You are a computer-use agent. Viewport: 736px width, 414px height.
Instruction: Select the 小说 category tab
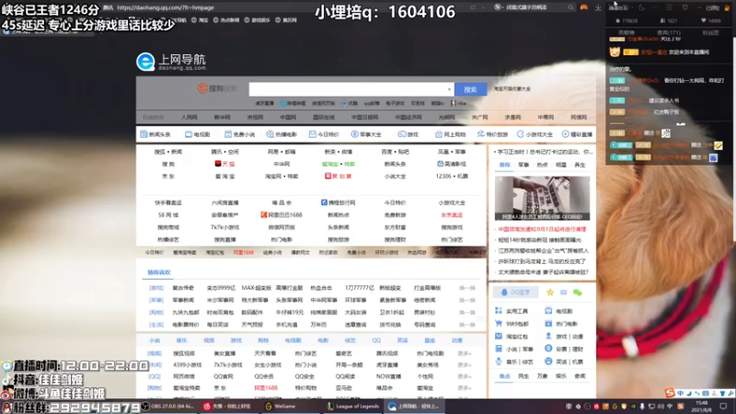coord(155,340)
